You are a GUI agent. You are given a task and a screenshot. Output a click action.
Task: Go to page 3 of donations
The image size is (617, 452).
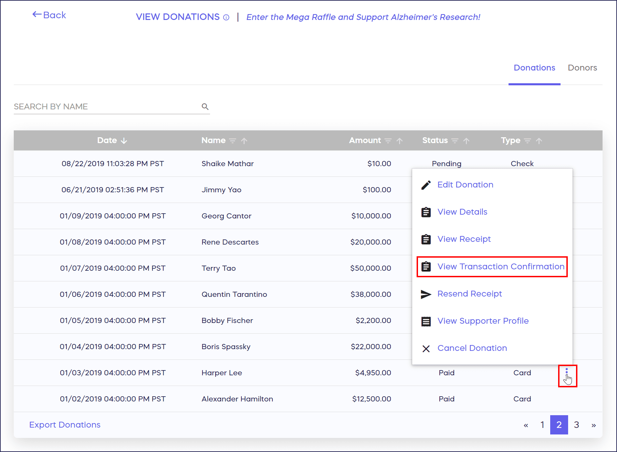coord(576,425)
